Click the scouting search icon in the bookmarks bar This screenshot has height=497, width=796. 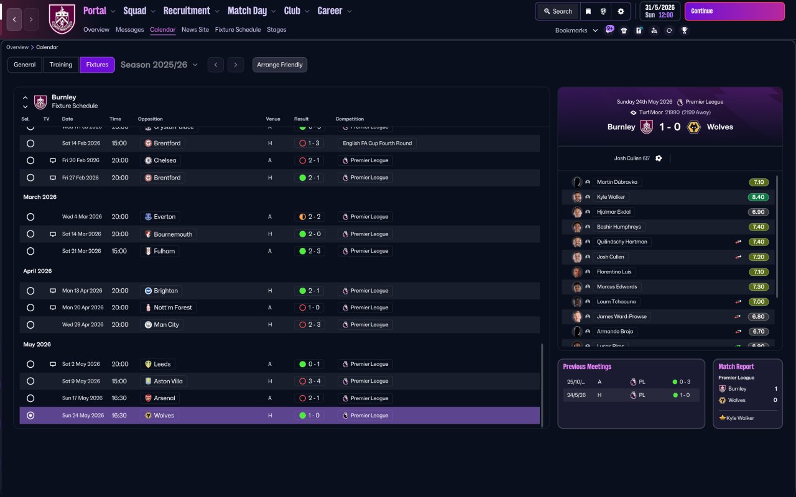pyautogui.click(x=654, y=30)
